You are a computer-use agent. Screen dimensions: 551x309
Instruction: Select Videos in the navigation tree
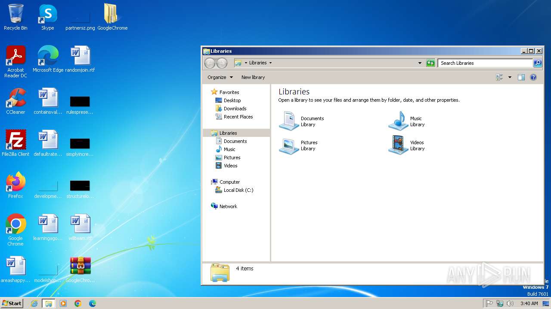pos(230,166)
